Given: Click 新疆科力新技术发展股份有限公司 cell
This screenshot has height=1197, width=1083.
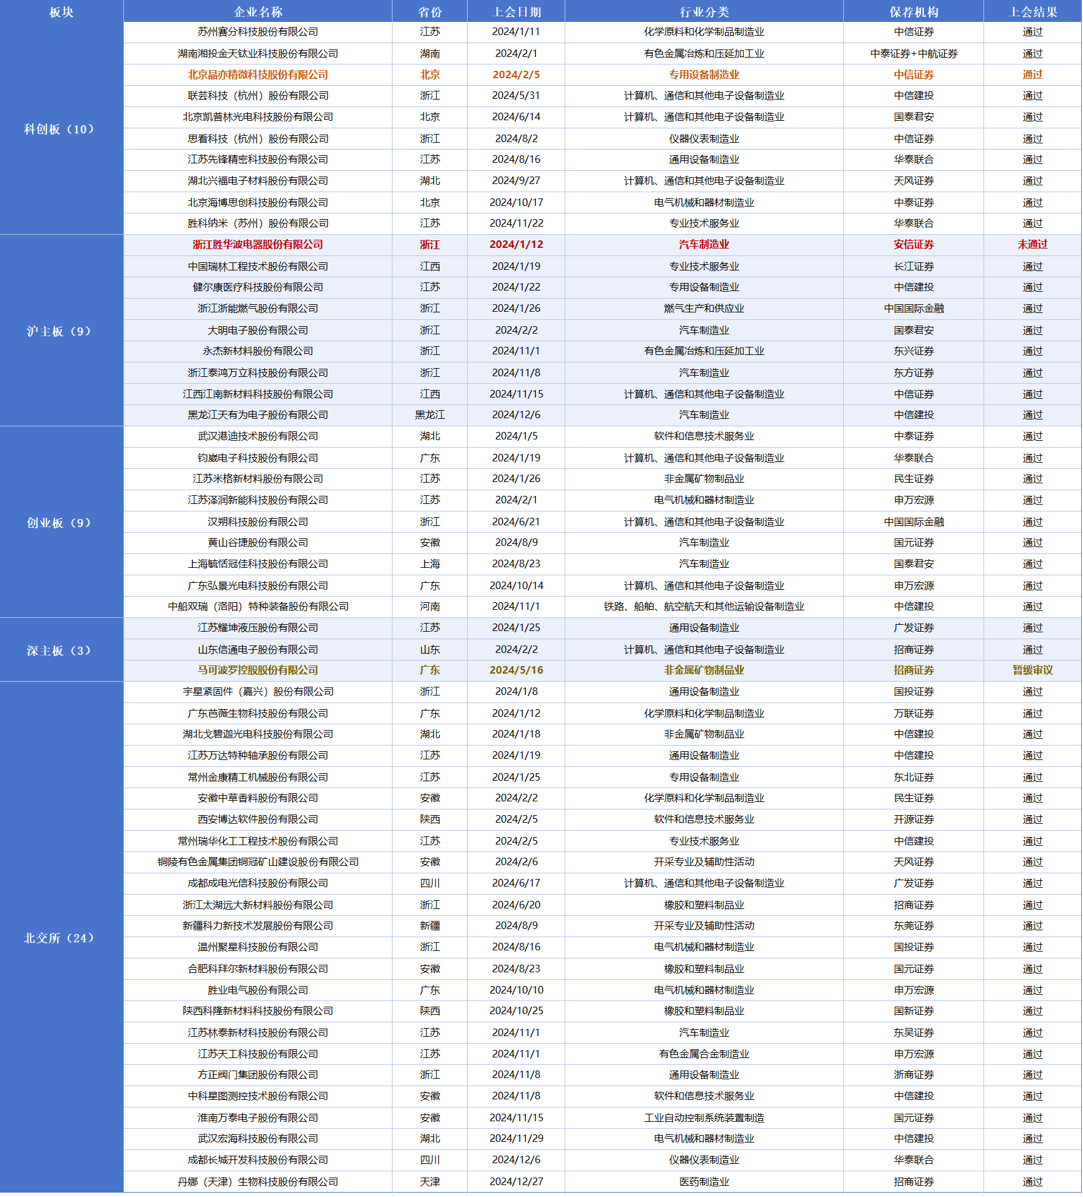Looking at the screenshot, I should tap(258, 926).
